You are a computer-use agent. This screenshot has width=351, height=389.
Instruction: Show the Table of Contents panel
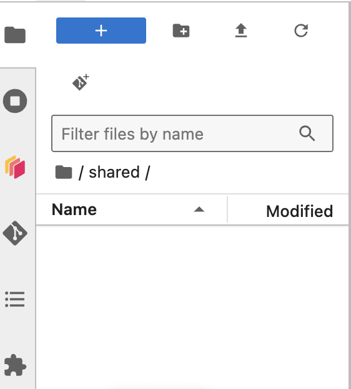15,299
